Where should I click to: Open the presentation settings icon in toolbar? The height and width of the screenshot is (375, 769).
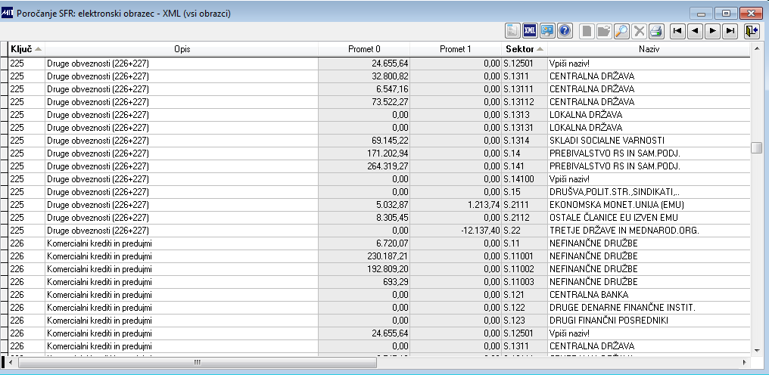[547, 31]
